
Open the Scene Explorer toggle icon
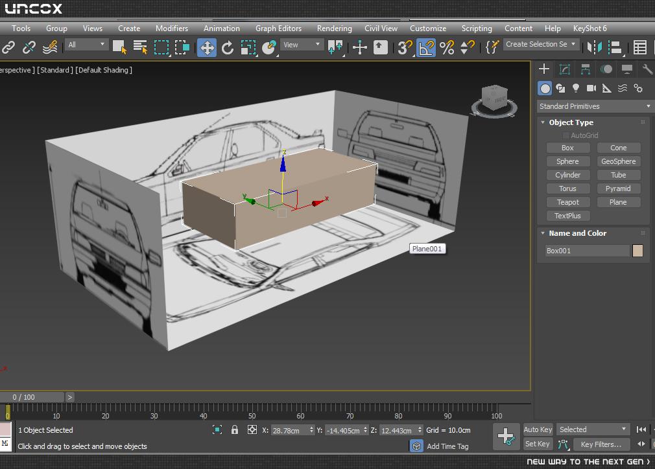[x=640, y=47]
